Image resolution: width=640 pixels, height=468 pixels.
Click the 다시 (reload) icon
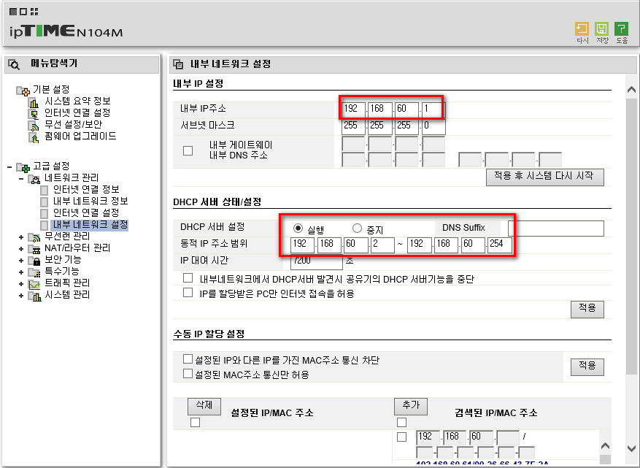click(582, 29)
